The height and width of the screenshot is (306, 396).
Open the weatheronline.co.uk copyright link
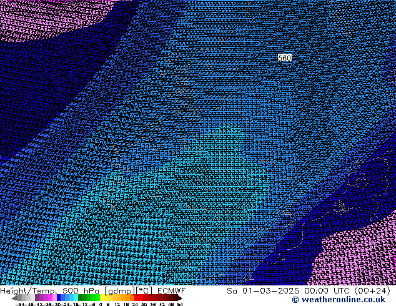point(339,300)
